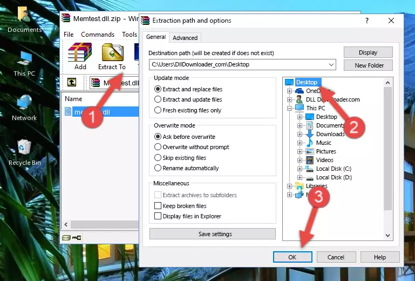Screen dimensions: 415x281
Task: Expand the Local Disk (C:) node
Action: (300, 169)
